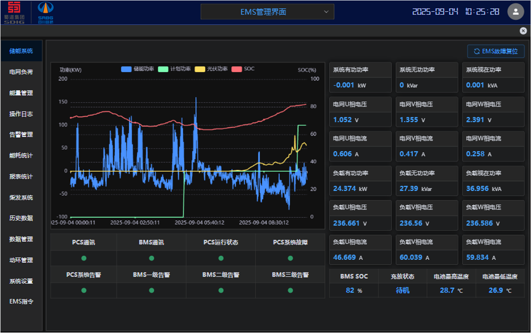Click the user avatar icon
The width and height of the screenshot is (531, 333).
(x=516, y=12)
